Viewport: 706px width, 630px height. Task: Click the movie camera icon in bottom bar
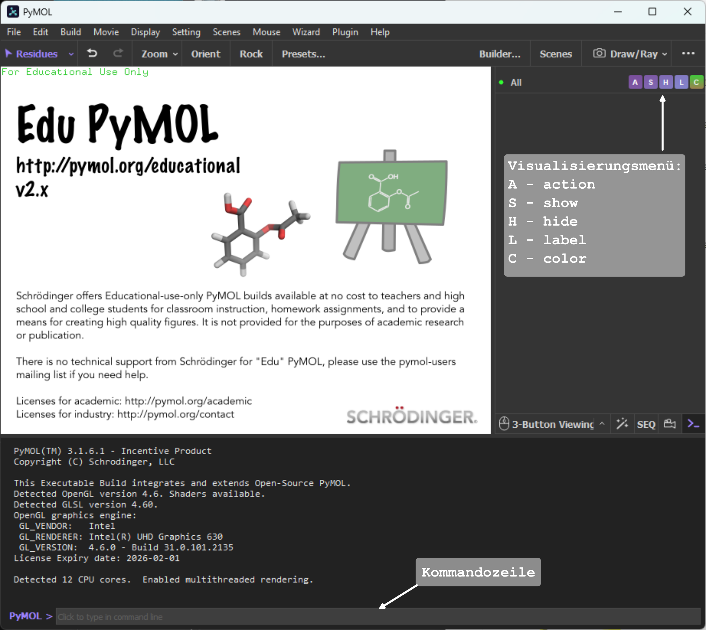(670, 424)
